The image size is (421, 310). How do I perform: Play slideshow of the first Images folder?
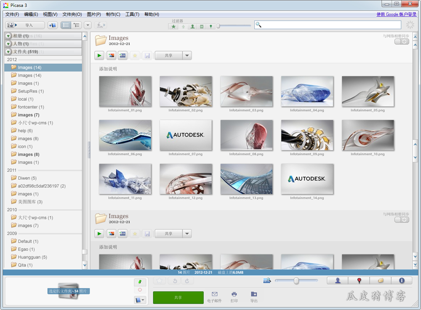coord(99,55)
